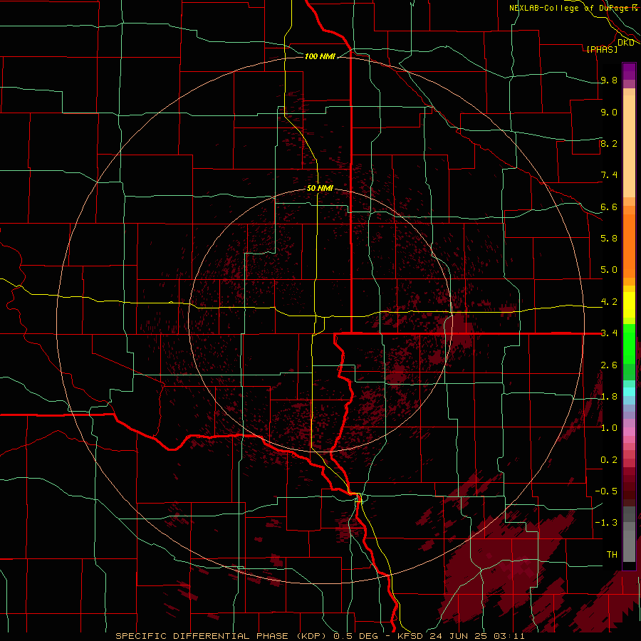Pick the purple top color bar segment
This screenshot has height=641, width=641.
tap(629, 71)
